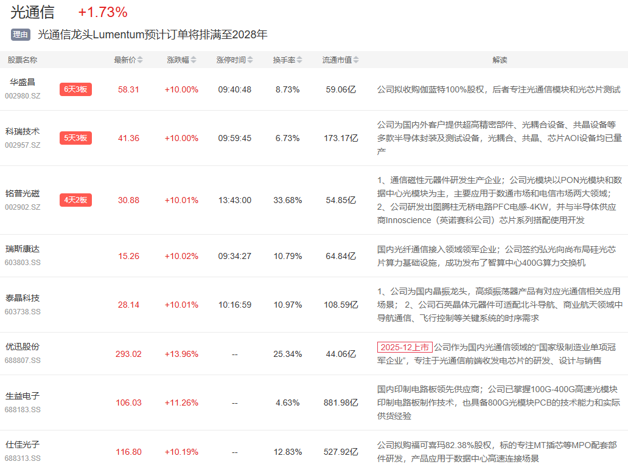The width and height of the screenshot is (628, 470).
Task: Open the 华盛昌 stock page
Action: click(23, 82)
